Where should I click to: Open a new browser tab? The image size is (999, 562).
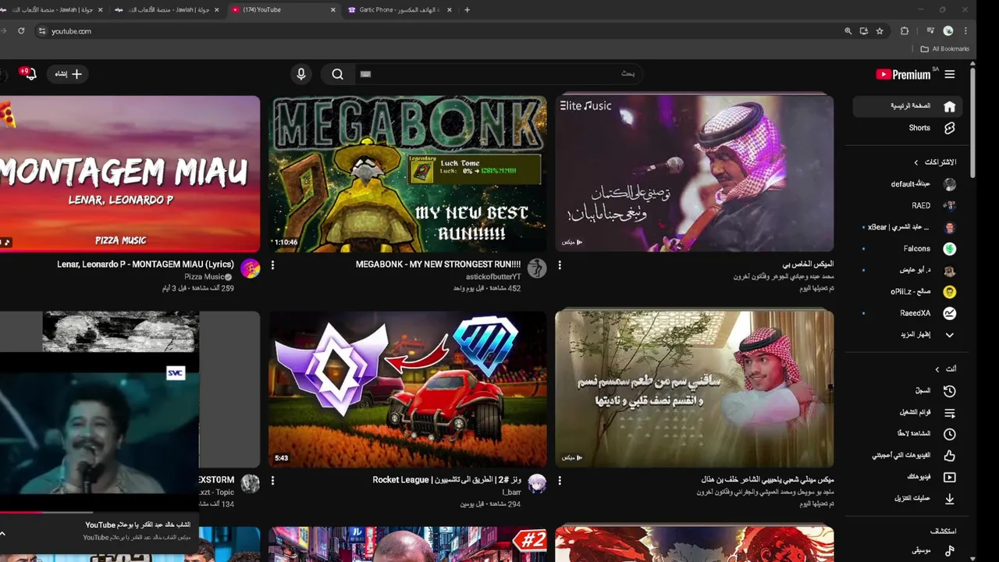[468, 10]
